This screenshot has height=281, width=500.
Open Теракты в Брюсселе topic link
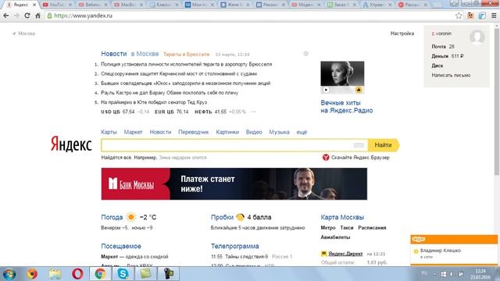[x=186, y=55]
